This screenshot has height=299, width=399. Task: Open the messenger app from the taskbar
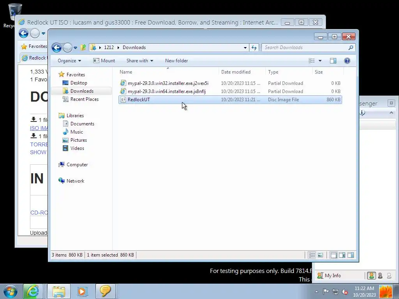point(105,291)
